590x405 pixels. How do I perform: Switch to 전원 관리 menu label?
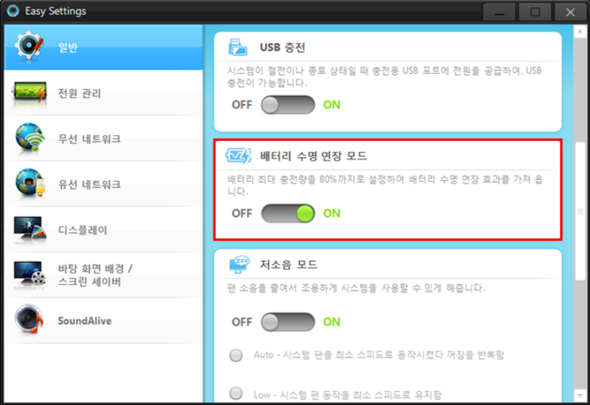point(80,93)
